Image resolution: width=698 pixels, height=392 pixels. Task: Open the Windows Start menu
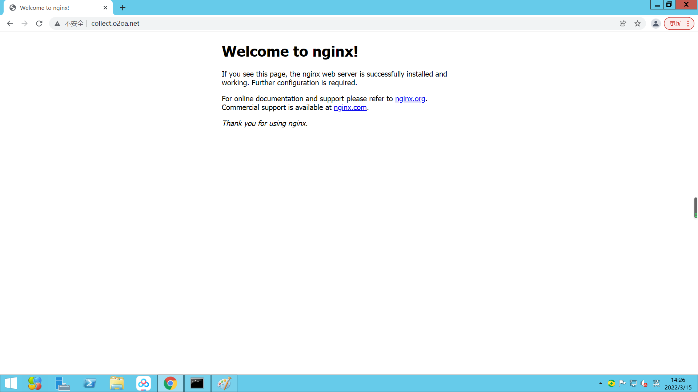pos(11,383)
